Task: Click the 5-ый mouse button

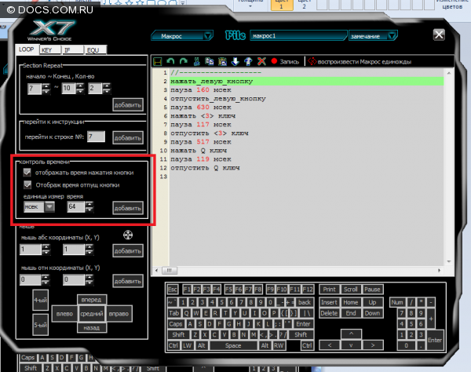Action: [x=40, y=325]
